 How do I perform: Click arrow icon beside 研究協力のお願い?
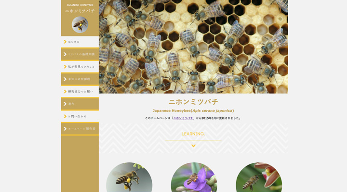[x=65, y=92]
